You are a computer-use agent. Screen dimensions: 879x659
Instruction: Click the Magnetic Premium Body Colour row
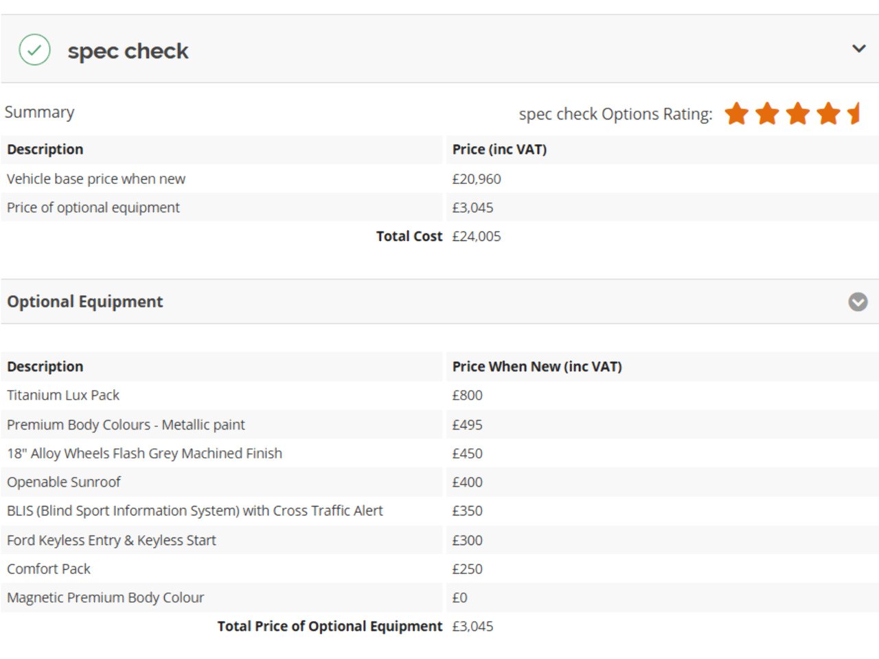[105, 598]
